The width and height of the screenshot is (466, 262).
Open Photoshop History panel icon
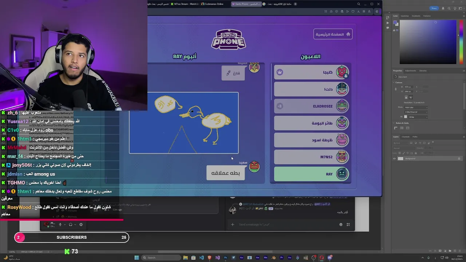click(x=388, y=17)
